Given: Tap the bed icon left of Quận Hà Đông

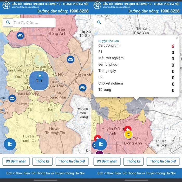Looking at the screenshot, I should (12, 98).
